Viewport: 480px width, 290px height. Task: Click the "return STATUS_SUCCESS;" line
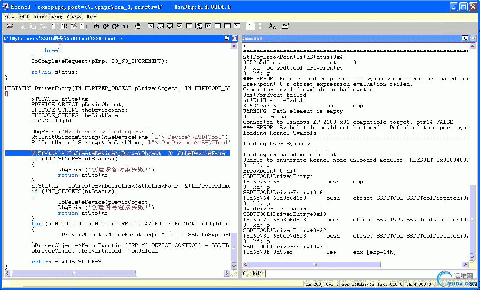click(x=67, y=262)
